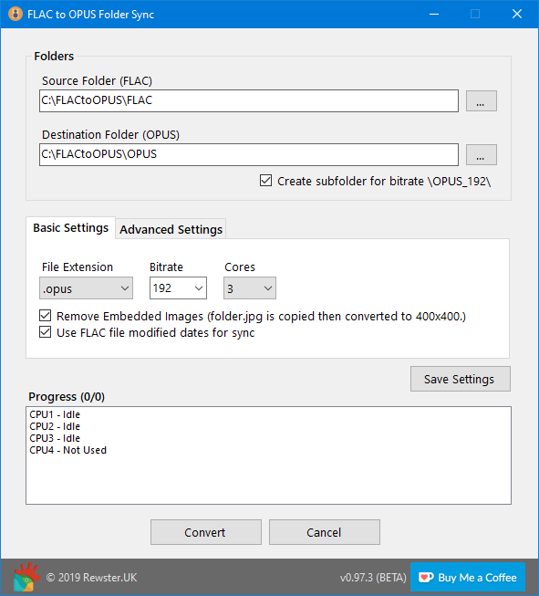Minimize the FLAC to OPUS window
This screenshot has width=539, height=596.
(434, 14)
